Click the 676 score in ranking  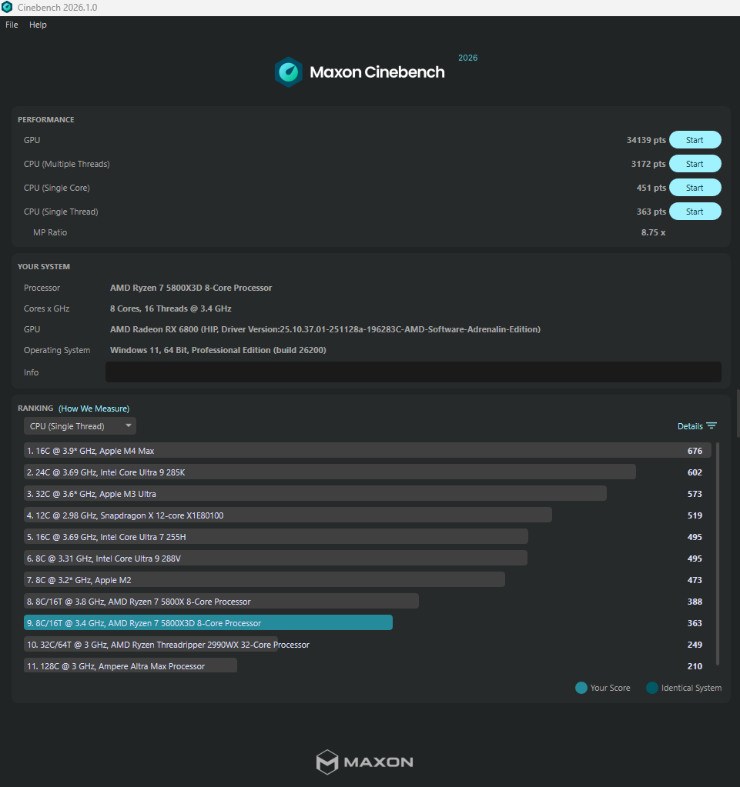coord(695,451)
